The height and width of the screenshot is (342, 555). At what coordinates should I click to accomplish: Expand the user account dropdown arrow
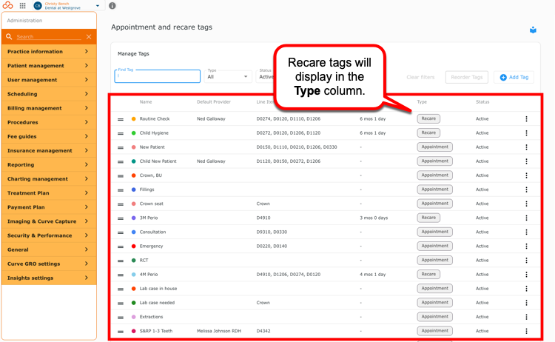98,6
